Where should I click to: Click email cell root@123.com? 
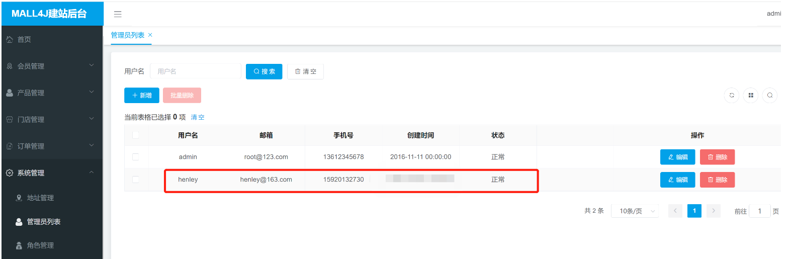(x=266, y=157)
